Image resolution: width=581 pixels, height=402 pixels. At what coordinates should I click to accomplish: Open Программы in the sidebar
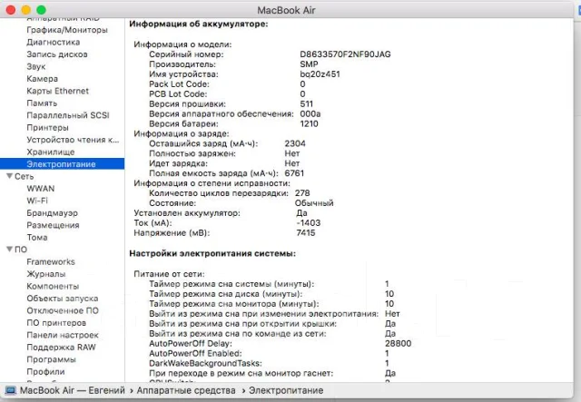(51, 359)
